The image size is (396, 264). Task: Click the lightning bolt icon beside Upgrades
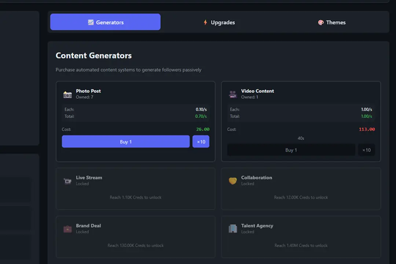205,22
